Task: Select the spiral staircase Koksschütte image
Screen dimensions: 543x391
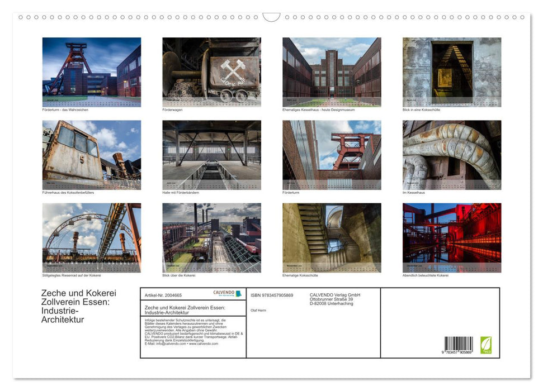Action: [332, 237]
